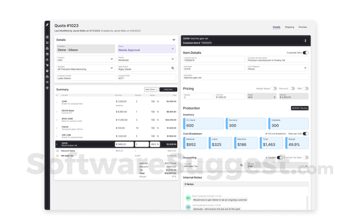Open the clipboard icon in sidebar
360x219 pixels.
point(47,71)
